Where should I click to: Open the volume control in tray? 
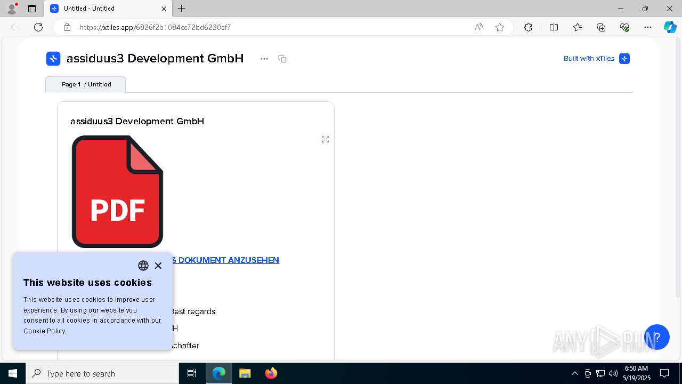pyautogui.click(x=613, y=373)
